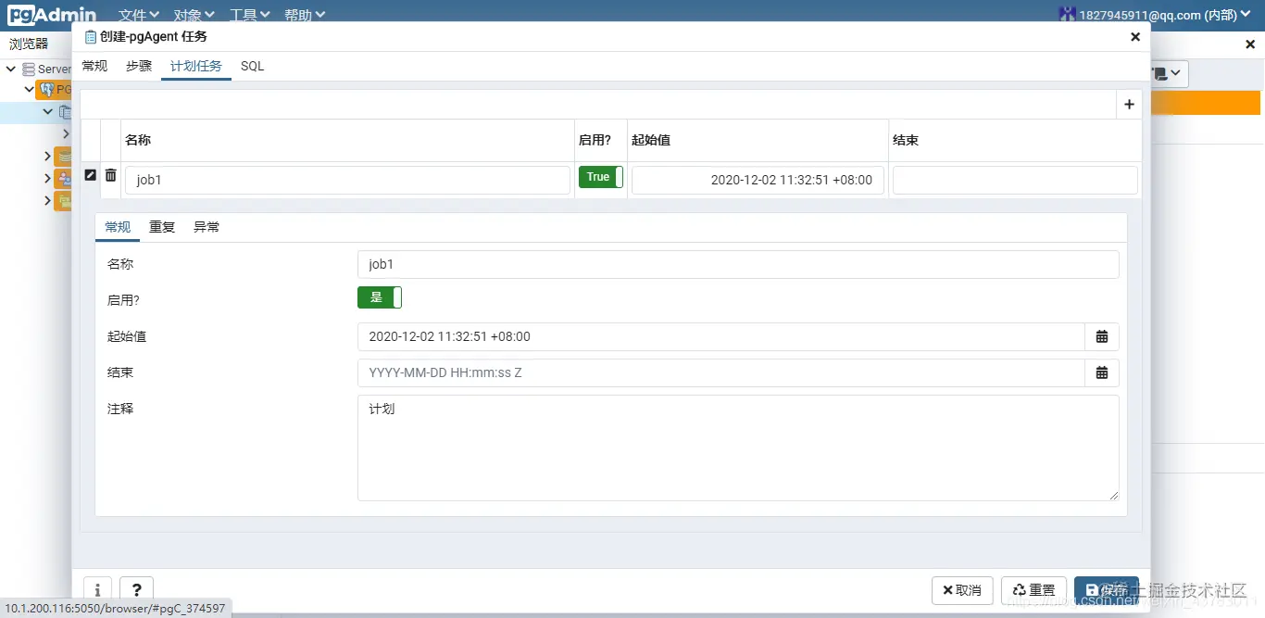
Task: Click the edit pencil icon for job1 row
Action: coord(90,175)
